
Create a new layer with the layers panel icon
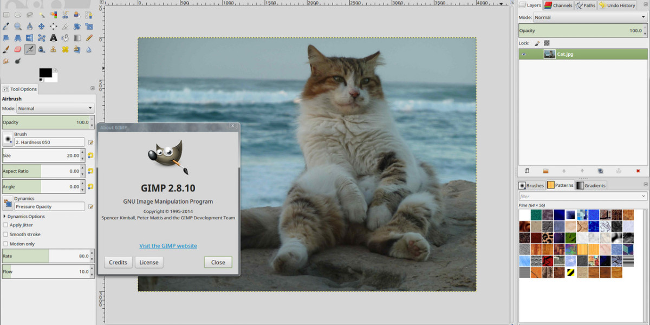click(x=527, y=171)
